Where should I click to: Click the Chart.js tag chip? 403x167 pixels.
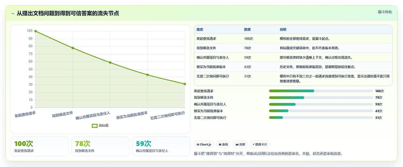coord(204,144)
